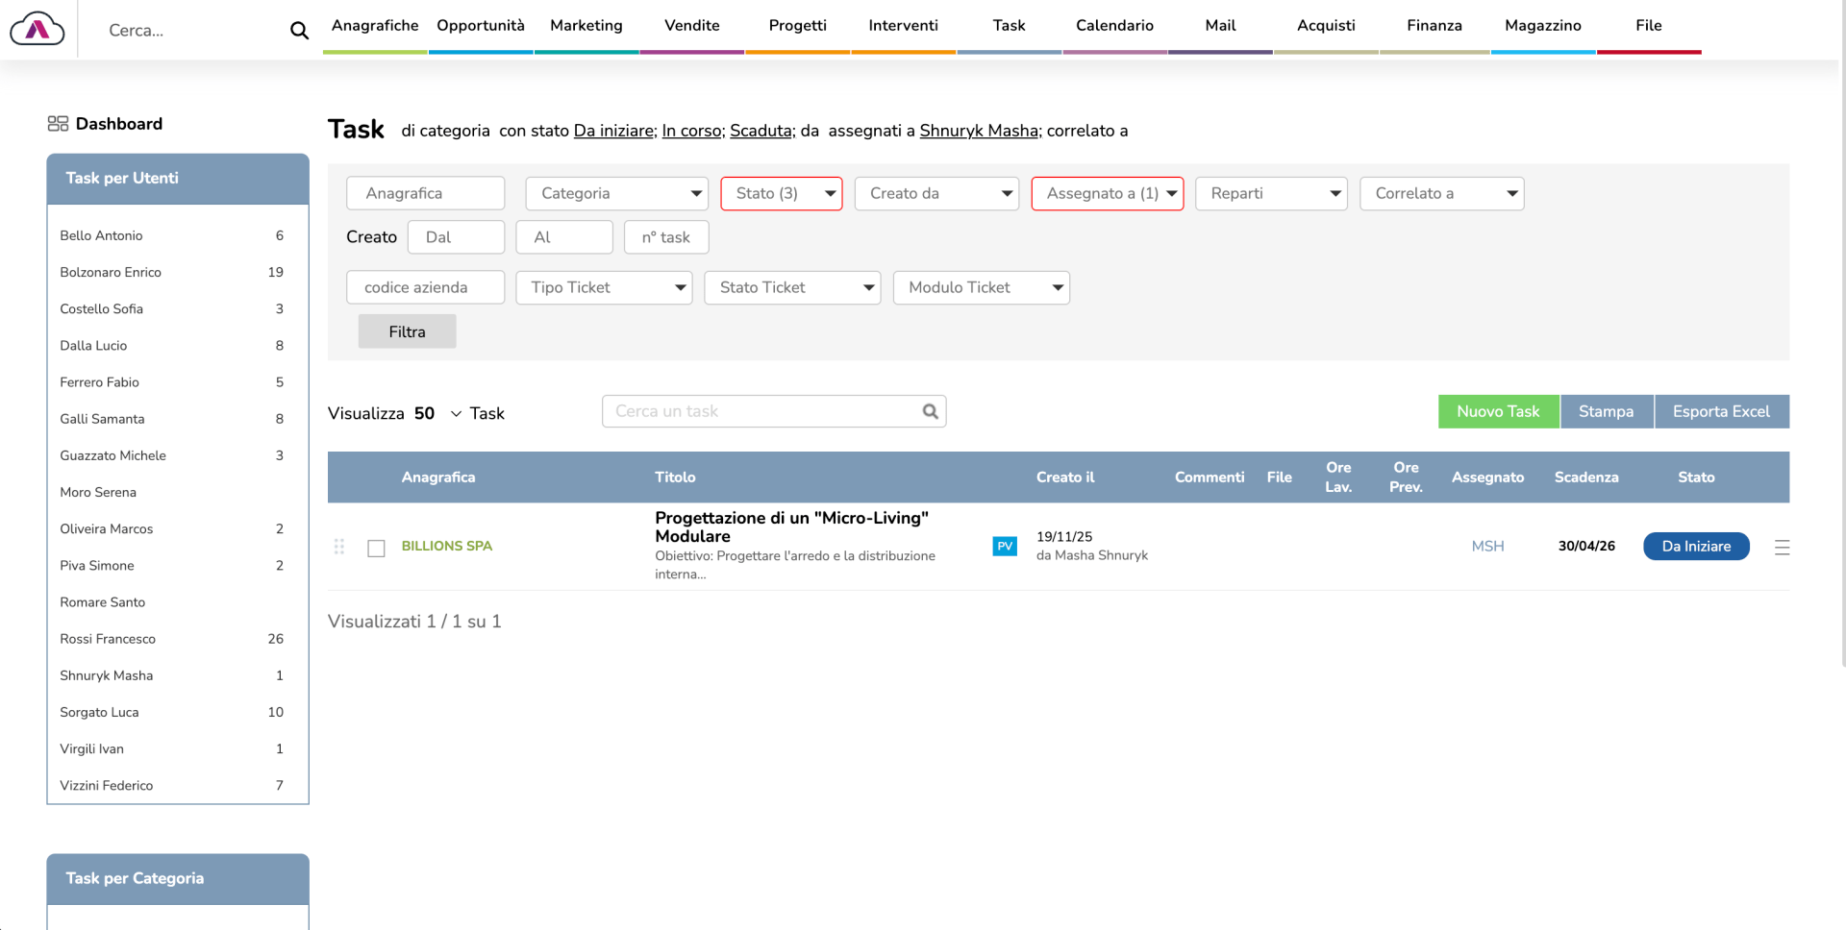The width and height of the screenshot is (1846, 930).
Task: Click the magnifier icon in top search
Action: [299, 31]
